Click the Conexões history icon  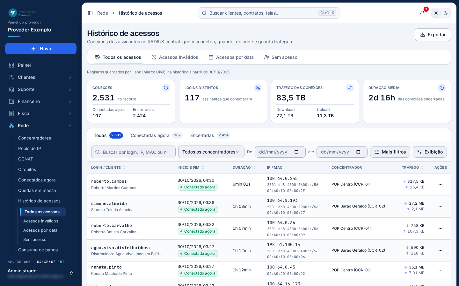pyautogui.click(x=166, y=88)
